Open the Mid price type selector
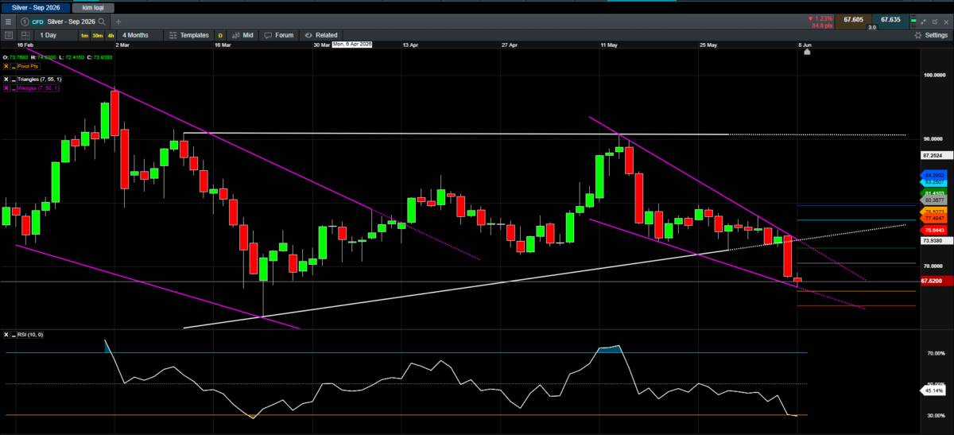 tap(242, 35)
